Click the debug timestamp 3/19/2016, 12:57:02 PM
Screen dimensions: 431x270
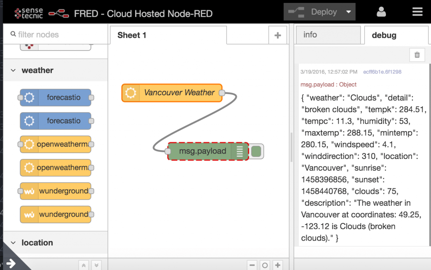[x=329, y=71]
